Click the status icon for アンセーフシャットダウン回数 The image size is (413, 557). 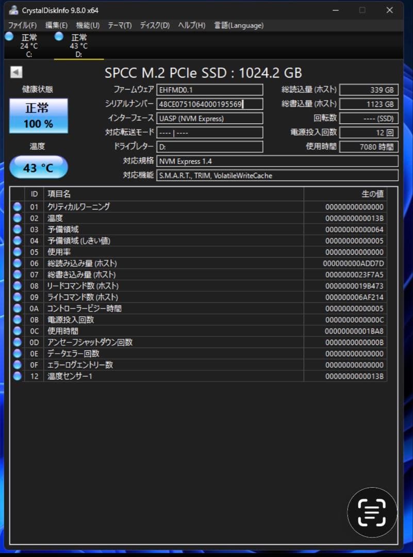[17, 342]
